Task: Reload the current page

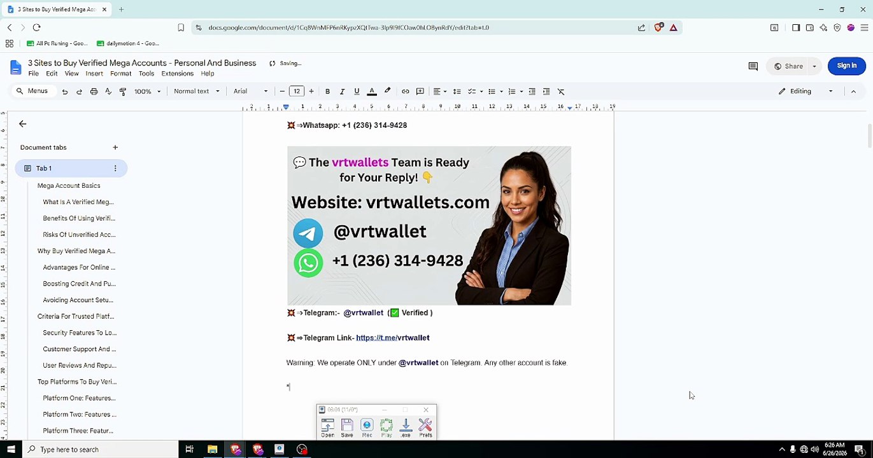Action: (x=36, y=27)
